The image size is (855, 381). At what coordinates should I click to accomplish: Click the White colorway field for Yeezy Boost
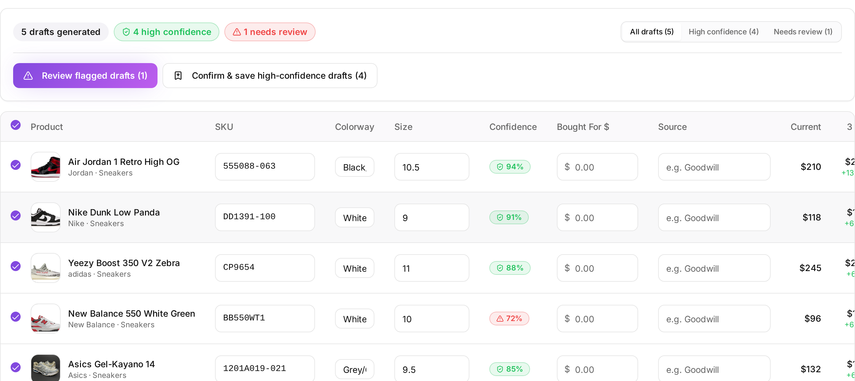(354, 268)
